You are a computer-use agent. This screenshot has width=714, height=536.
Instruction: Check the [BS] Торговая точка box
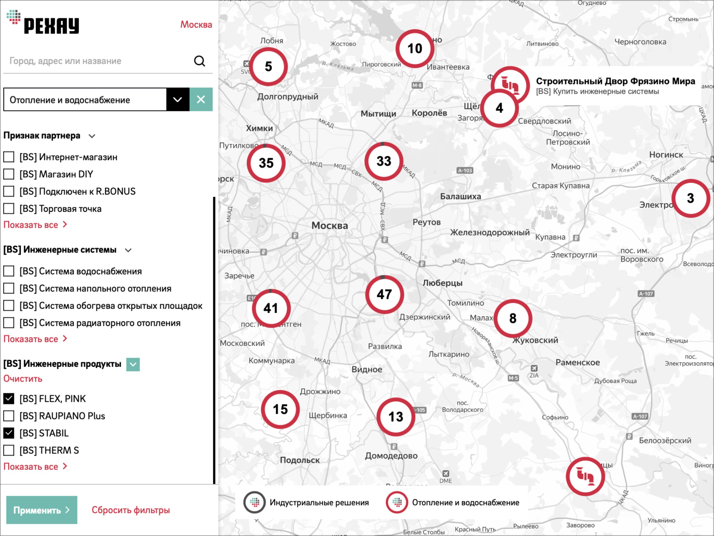tap(9, 208)
